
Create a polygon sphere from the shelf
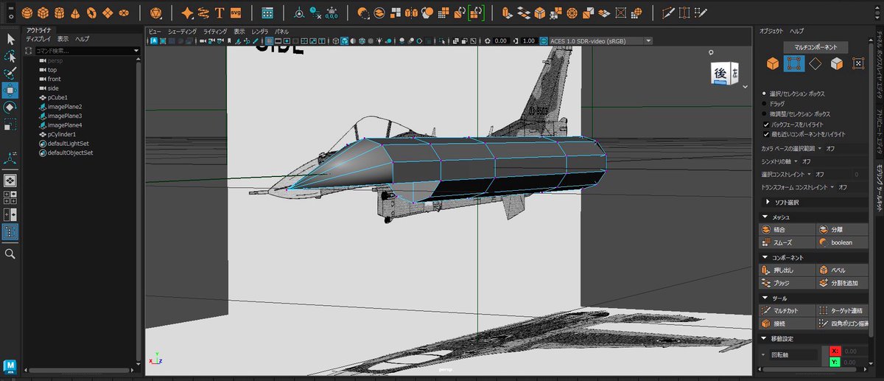(x=27, y=13)
